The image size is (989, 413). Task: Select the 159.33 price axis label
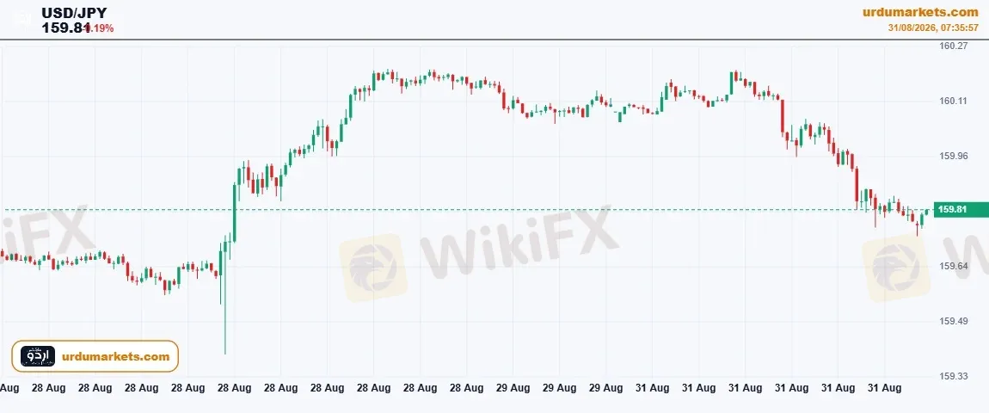click(x=952, y=376)
